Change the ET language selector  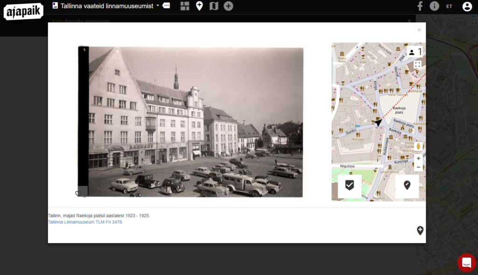449,7
